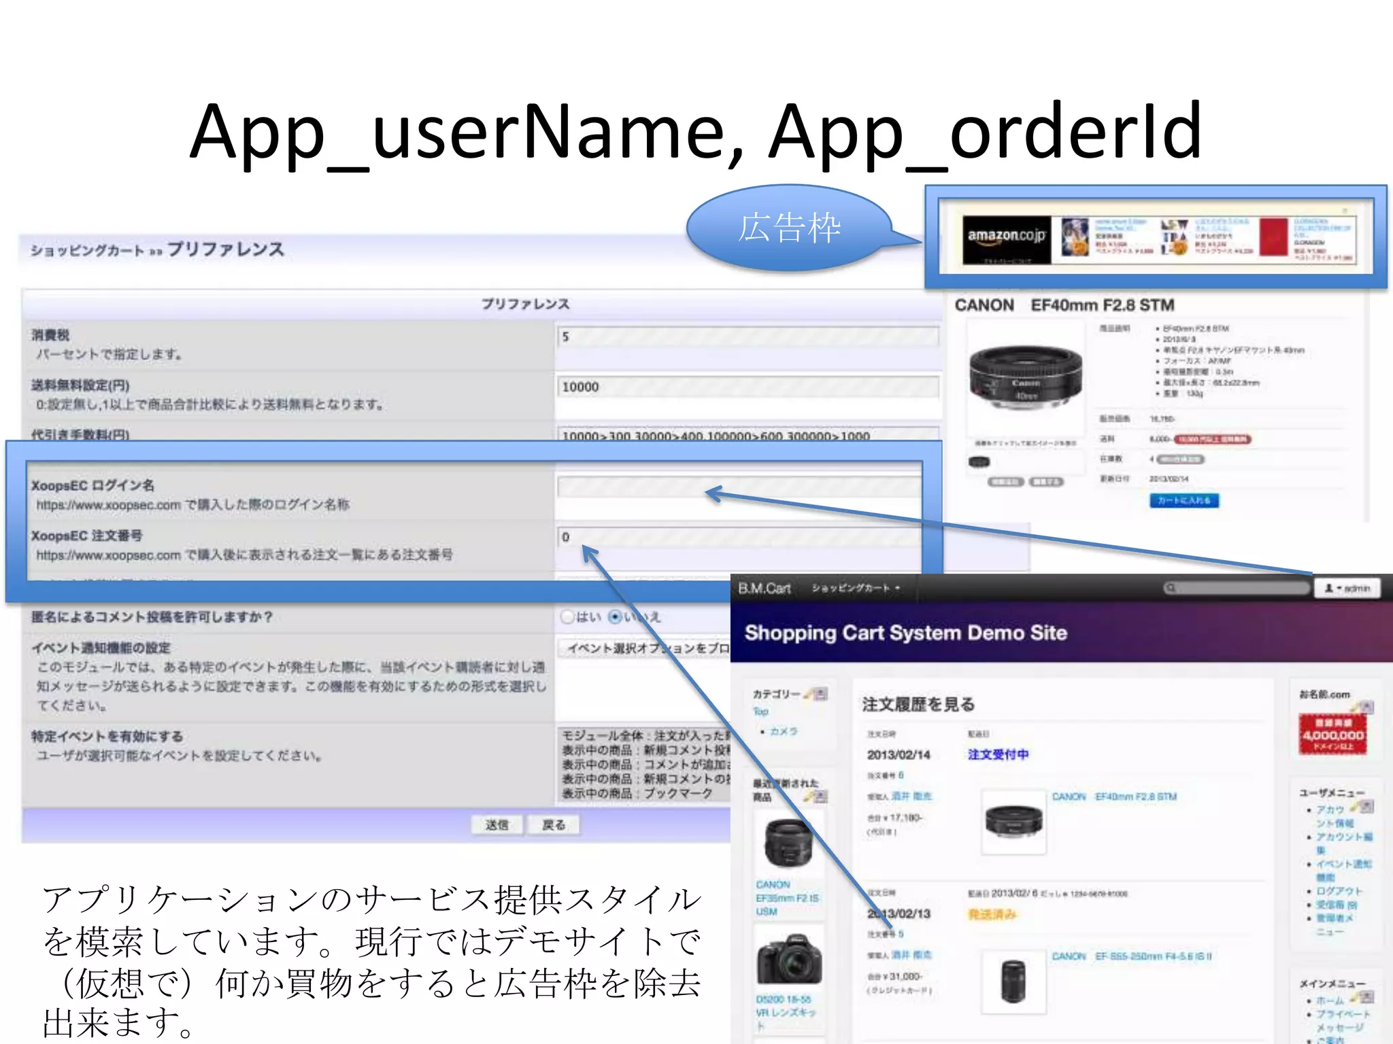1393x1044 pixels.
Task: Click the CANON EF-S55-250mm order link
Action: pos(1132,956)
